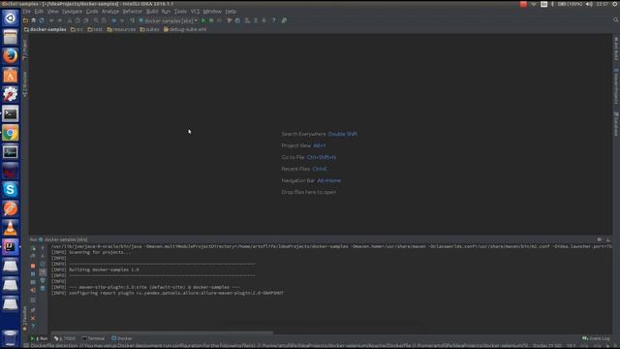Open the Ant Build side tab

click(x=616, y=48)
